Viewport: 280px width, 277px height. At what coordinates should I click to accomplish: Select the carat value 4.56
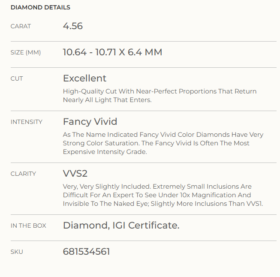(72, 26)
